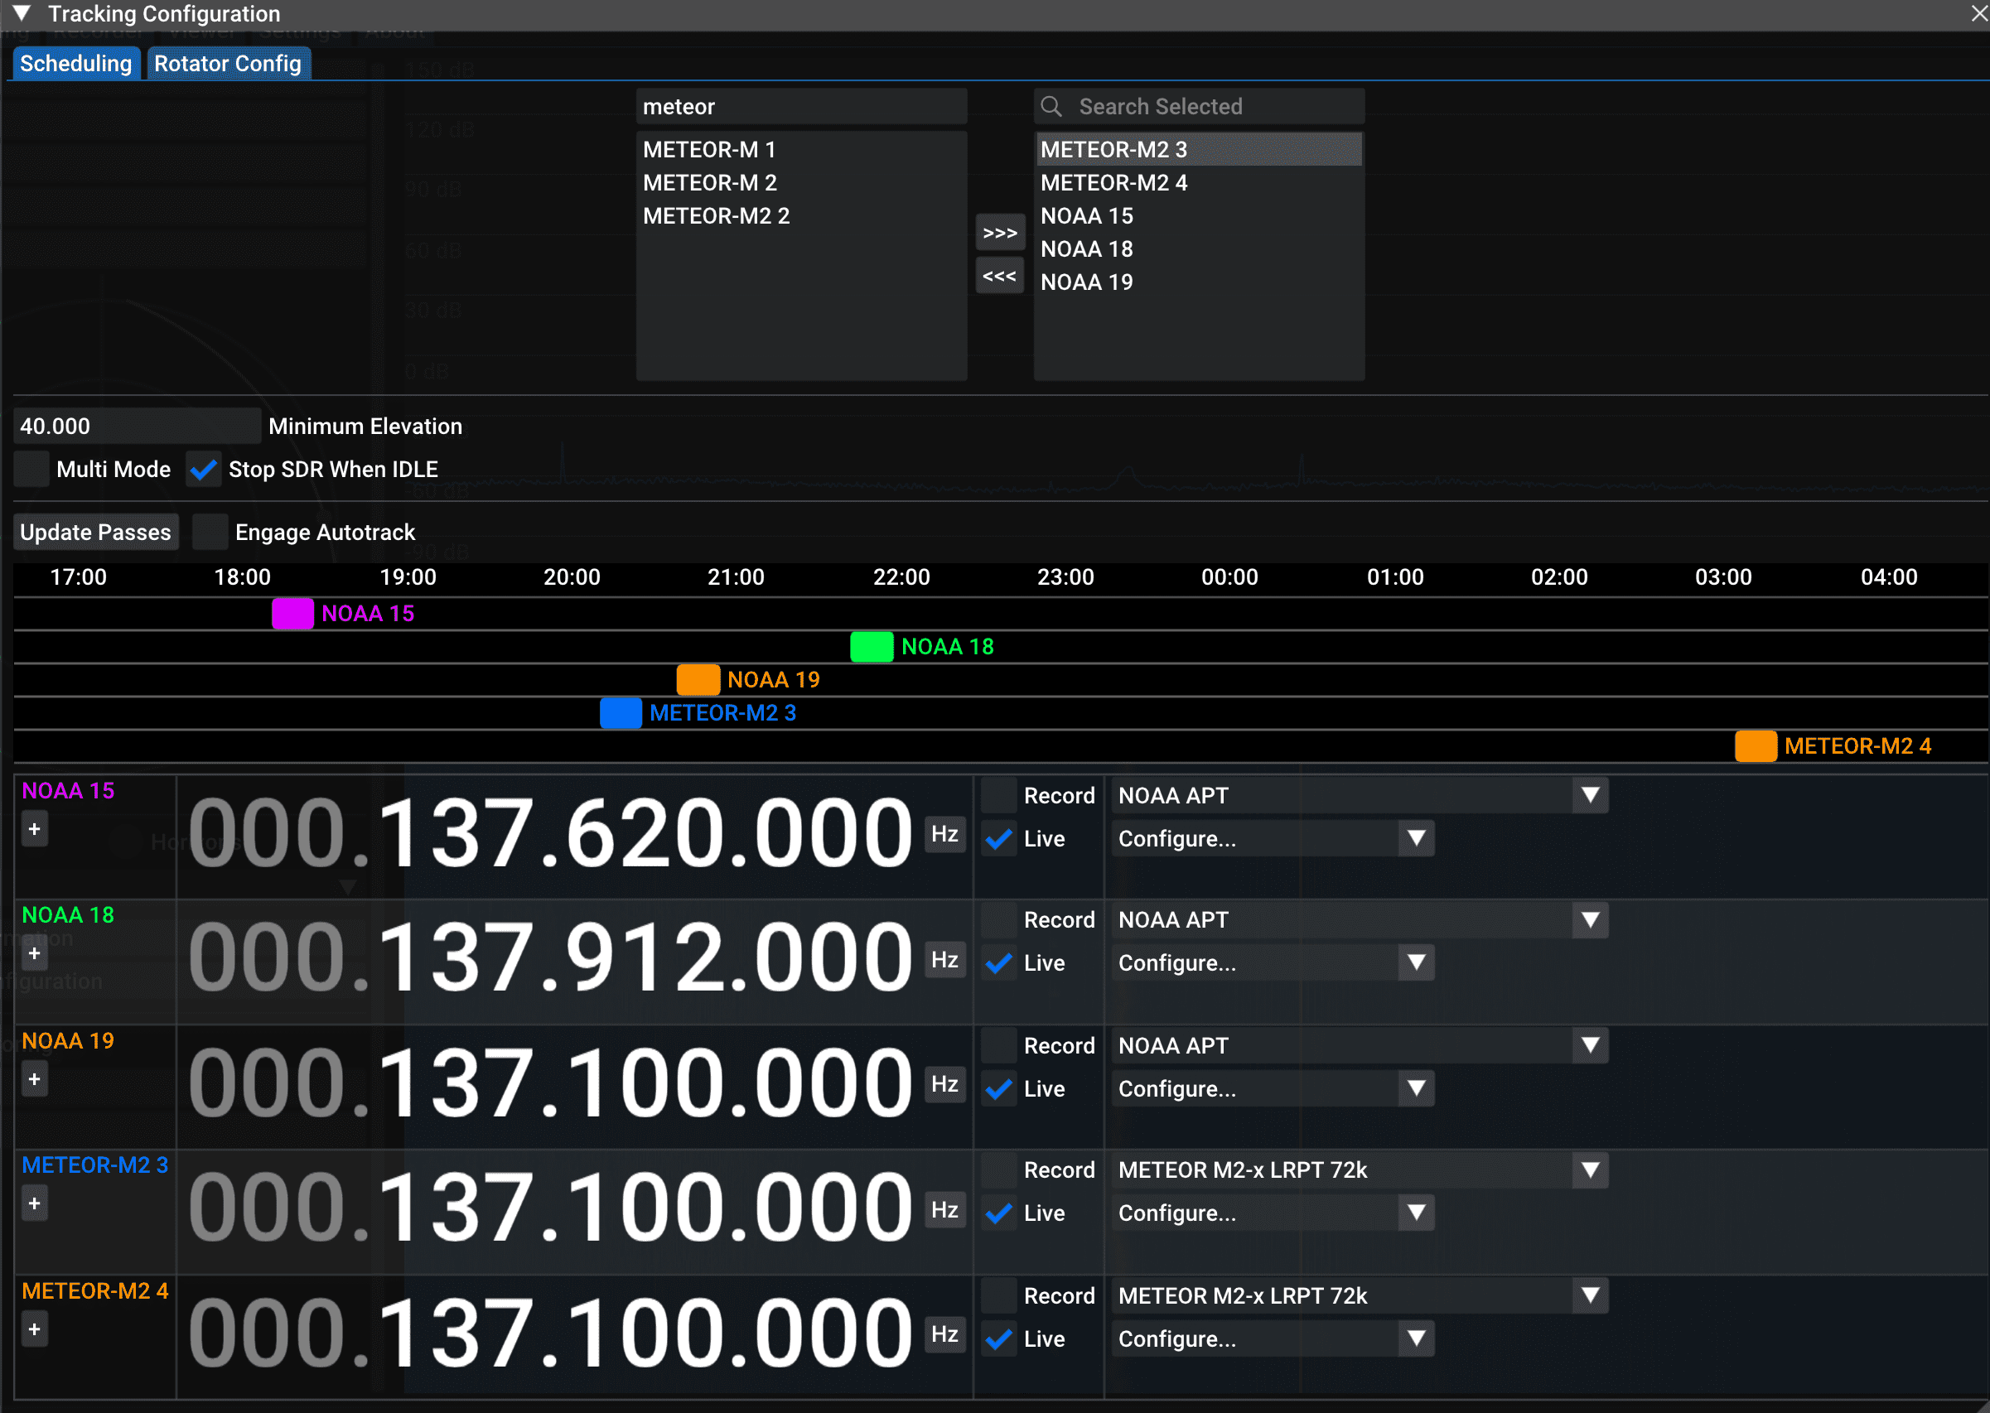
Task: Disable Live checkbox for NOAA 15
Action: click(999, 840)
